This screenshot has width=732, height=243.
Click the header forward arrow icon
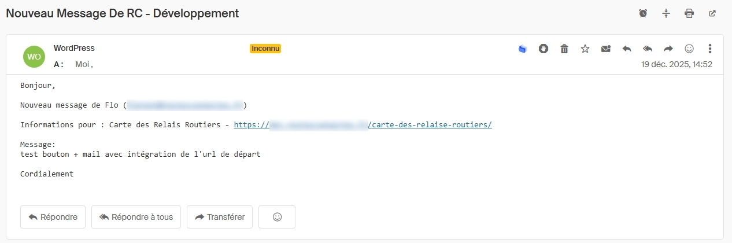(x=668, y=49)
